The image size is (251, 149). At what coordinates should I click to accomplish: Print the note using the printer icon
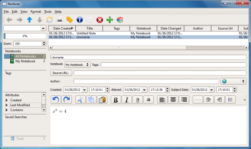coord(59,20)
